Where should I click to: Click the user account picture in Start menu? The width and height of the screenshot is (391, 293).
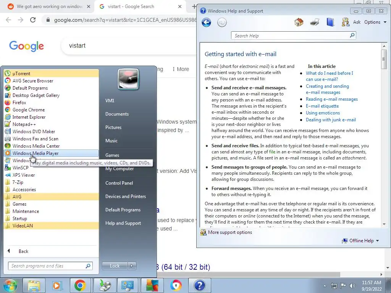point(128,79)
